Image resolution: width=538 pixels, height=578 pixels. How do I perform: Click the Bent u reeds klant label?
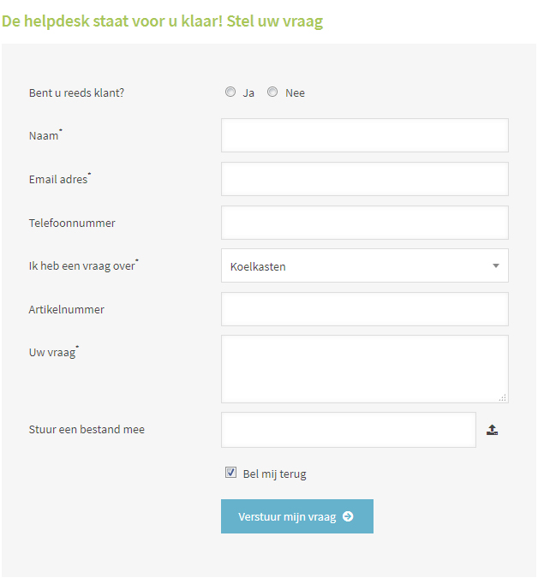(76, 92)
